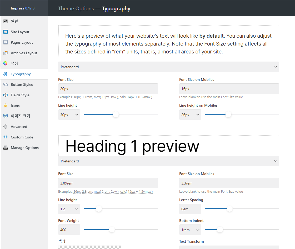Go to Site Layout section
The width and height of the screenshot is (295, 249).
click(24, 32)
